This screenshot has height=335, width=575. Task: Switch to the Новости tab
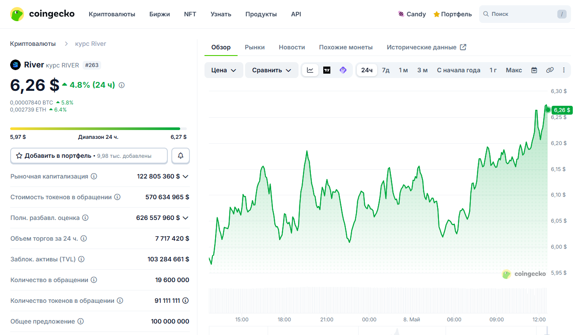pos(292,47)
